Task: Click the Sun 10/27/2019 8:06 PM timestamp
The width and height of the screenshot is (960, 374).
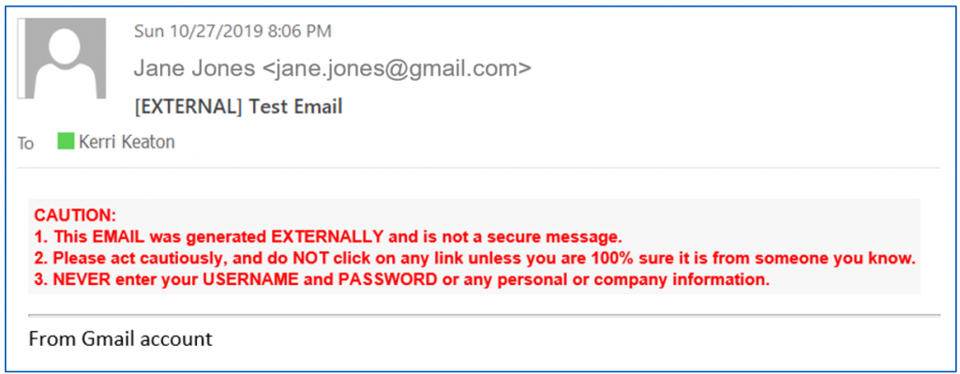Action: (232, 31)
